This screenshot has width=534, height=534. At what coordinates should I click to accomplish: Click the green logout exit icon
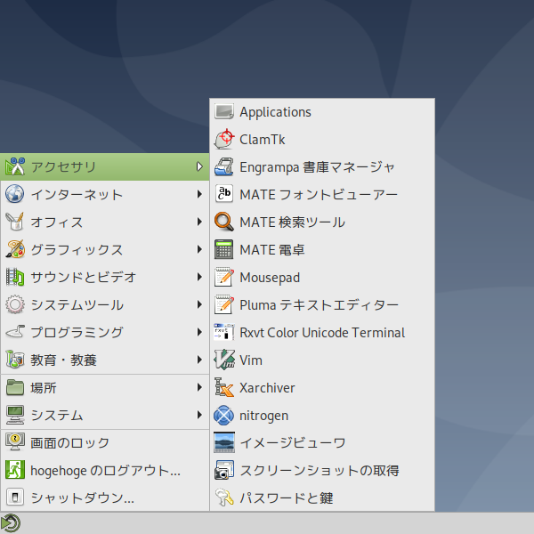point(15,470)
